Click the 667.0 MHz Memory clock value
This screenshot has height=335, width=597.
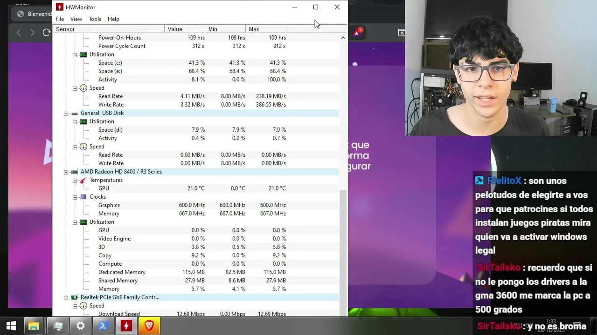[192, 214]
